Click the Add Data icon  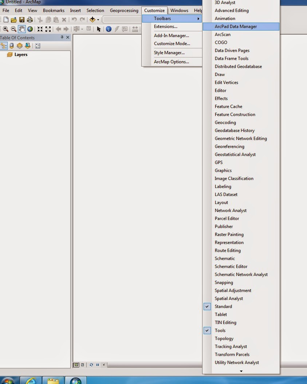pyautogui.click(x=93, y=20)
